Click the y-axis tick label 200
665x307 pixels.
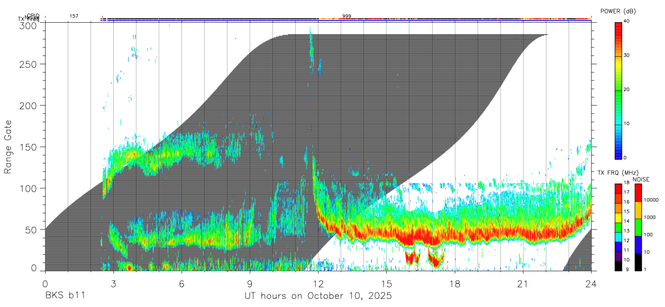pos(28,105)
